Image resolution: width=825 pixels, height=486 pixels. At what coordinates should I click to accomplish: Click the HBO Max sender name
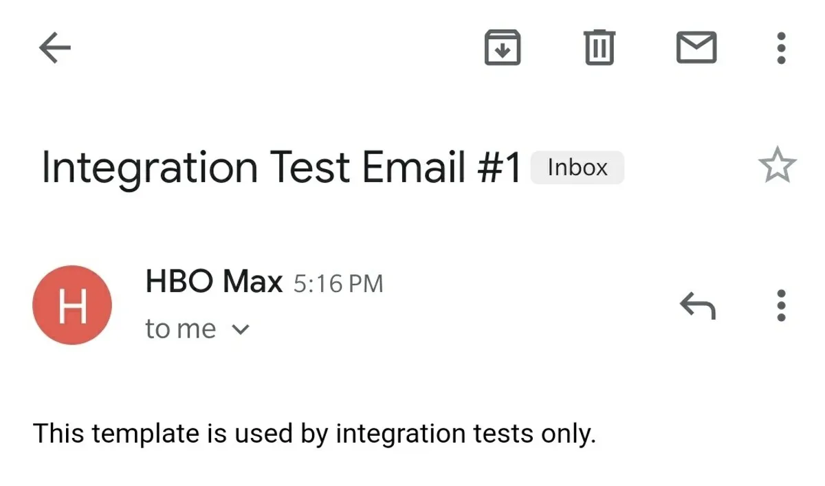tap(214, 282)
